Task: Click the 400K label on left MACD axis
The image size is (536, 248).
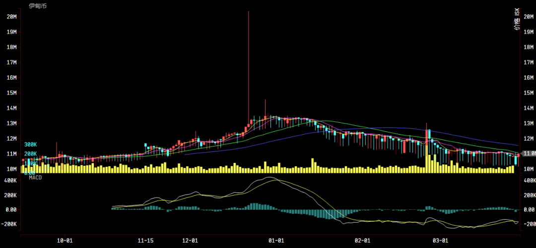Action: click(10, 181)
